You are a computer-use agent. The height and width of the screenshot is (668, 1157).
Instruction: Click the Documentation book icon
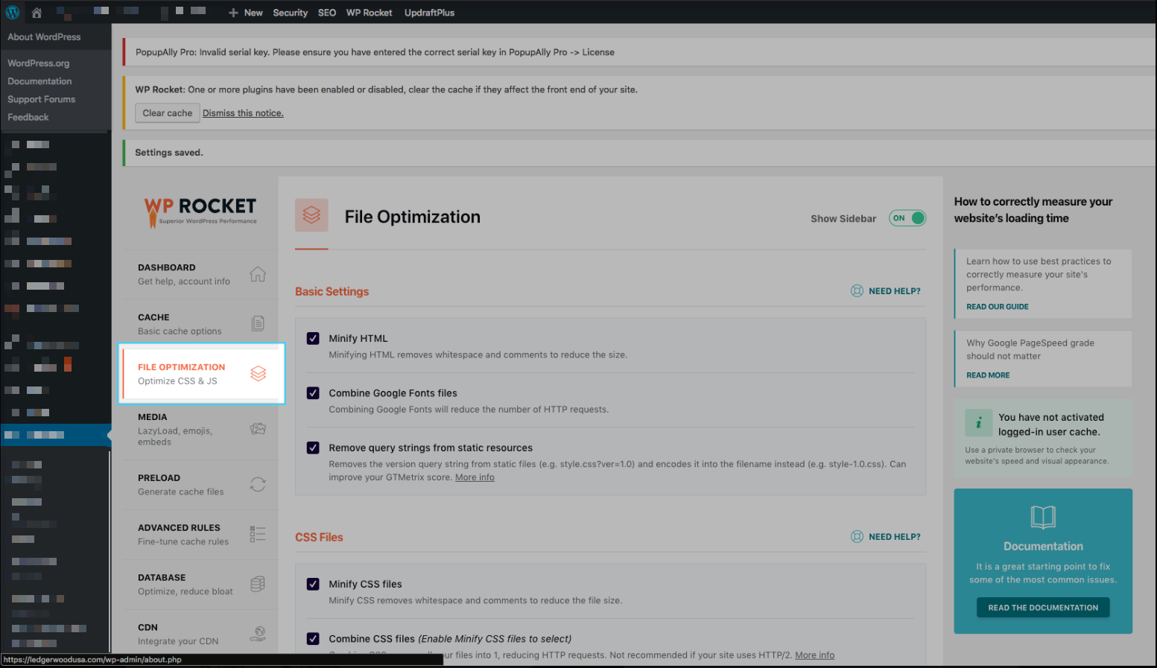[1043, 517]
